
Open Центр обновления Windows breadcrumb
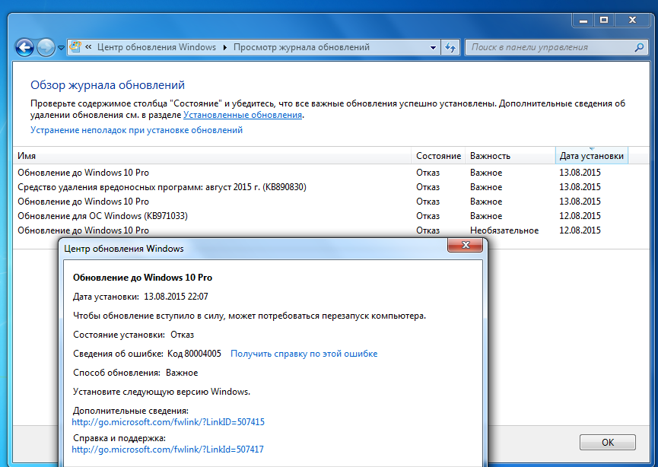pyautogui.click(x=157, y=47)
